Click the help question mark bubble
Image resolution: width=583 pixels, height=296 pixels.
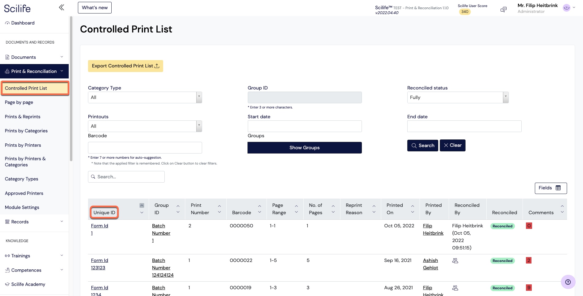pyautogui.click(x=568, y=282)
